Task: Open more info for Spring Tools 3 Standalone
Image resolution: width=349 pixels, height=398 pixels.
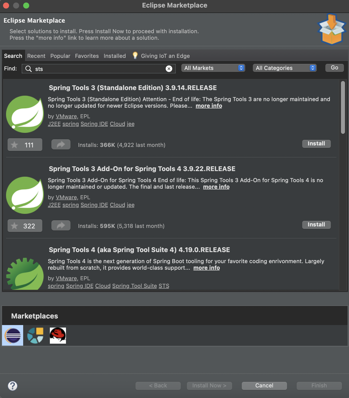Action: (209, 106)
